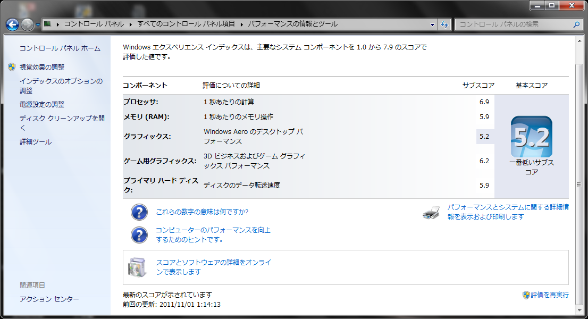This screenshot has height=319, width=588.
Task: Click the scrollbar down arrow
Action: coord(579,309)
